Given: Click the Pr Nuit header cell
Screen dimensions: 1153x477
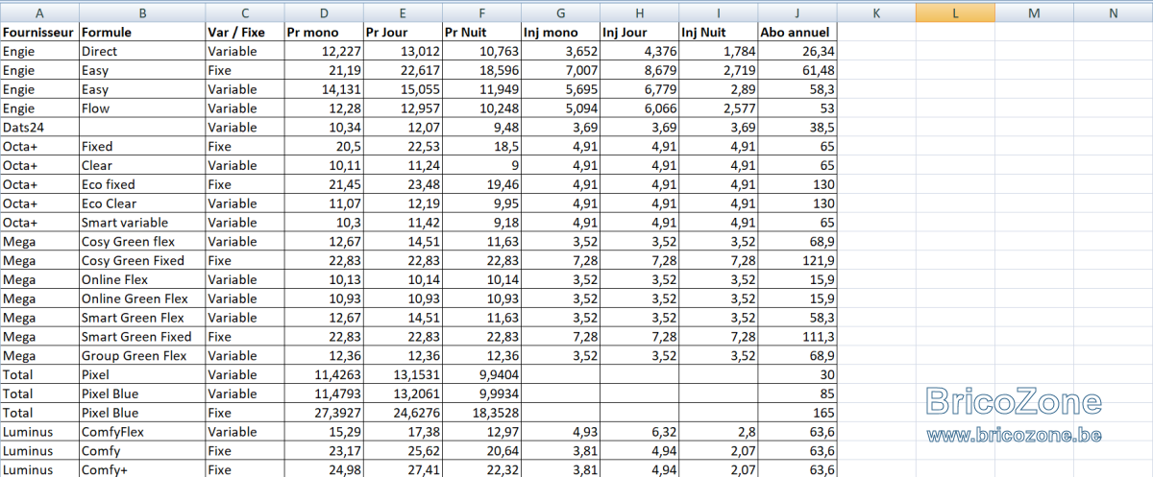Looking at the screenshot, I should 481,32.
